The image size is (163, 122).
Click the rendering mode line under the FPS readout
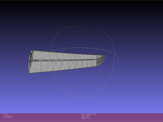pos(8,117)
